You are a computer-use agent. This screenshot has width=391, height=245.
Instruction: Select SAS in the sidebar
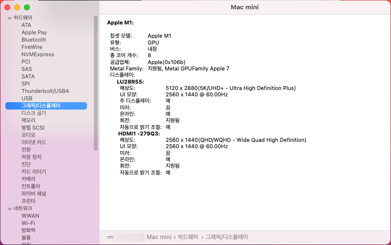pos(27,69)
